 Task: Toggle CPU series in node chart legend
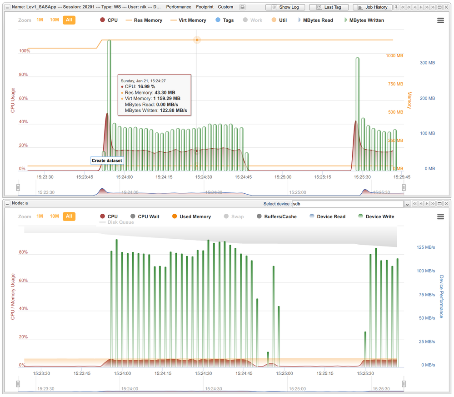tap(109, 216)
